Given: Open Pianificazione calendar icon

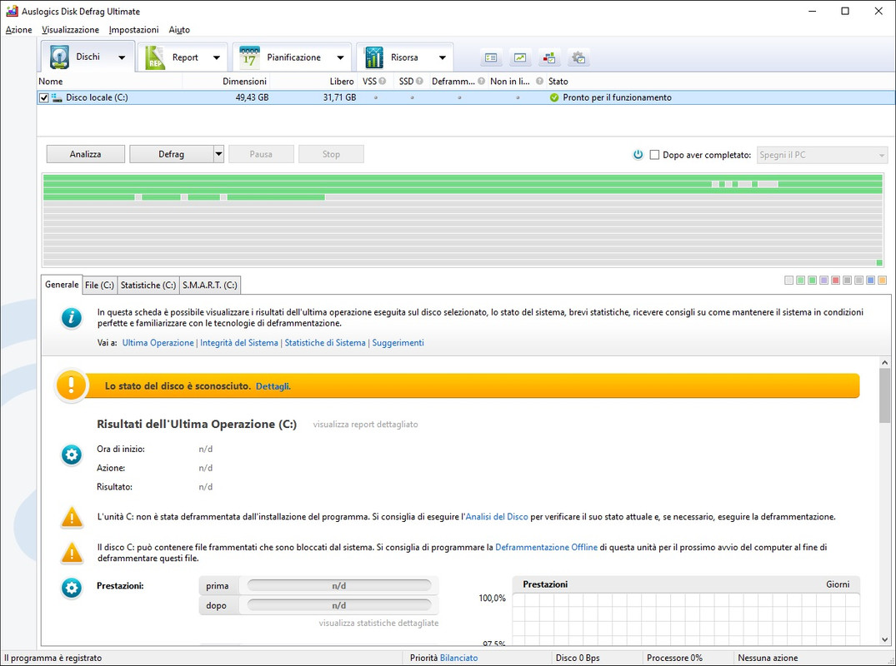Looking at the screenshot, I should [x=250, y=57].
